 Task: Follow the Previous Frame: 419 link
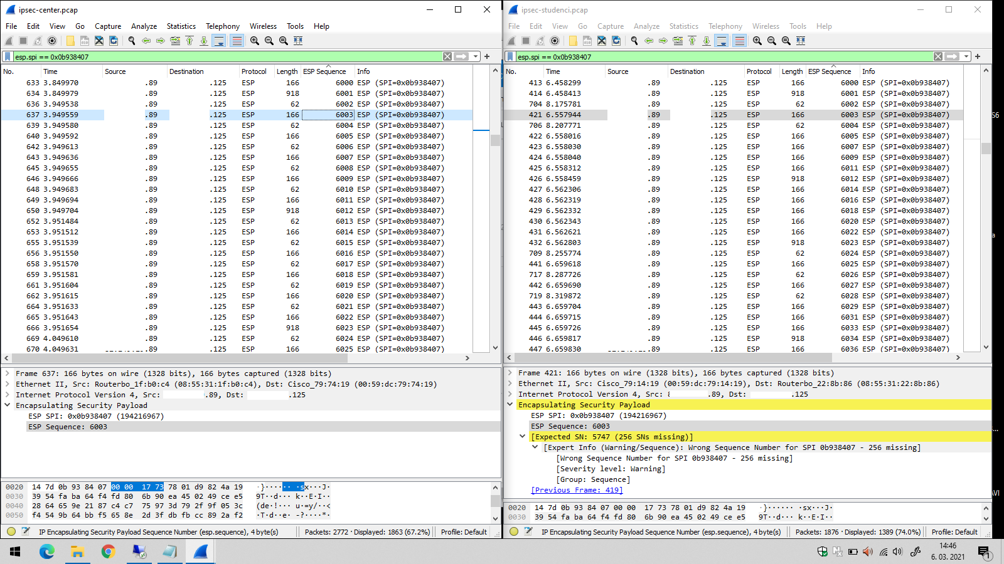click(x=577, y=490)
